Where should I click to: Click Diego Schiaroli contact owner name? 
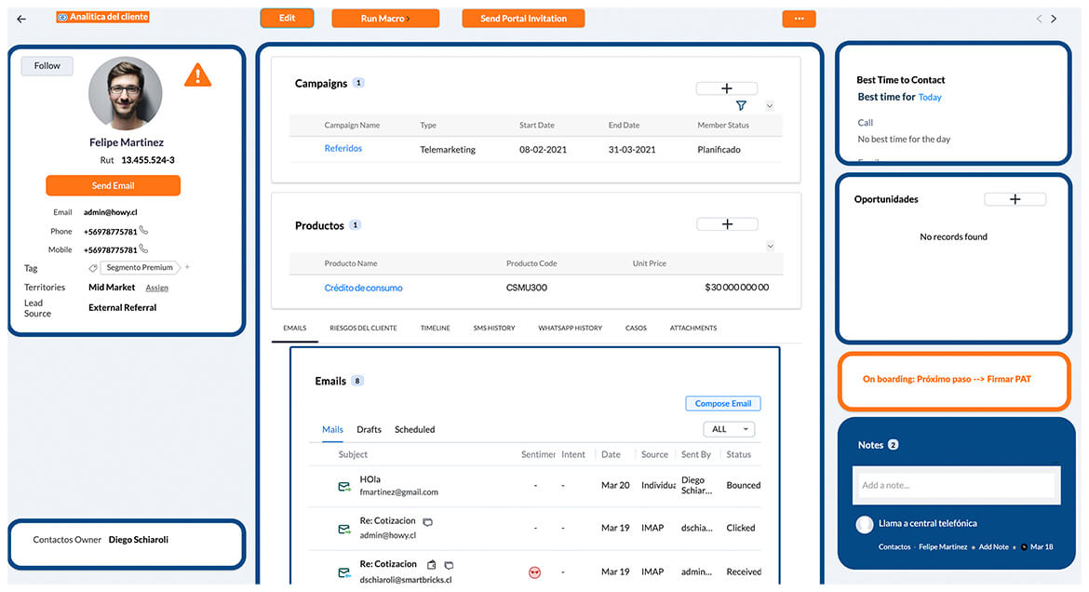click(138, 540)
